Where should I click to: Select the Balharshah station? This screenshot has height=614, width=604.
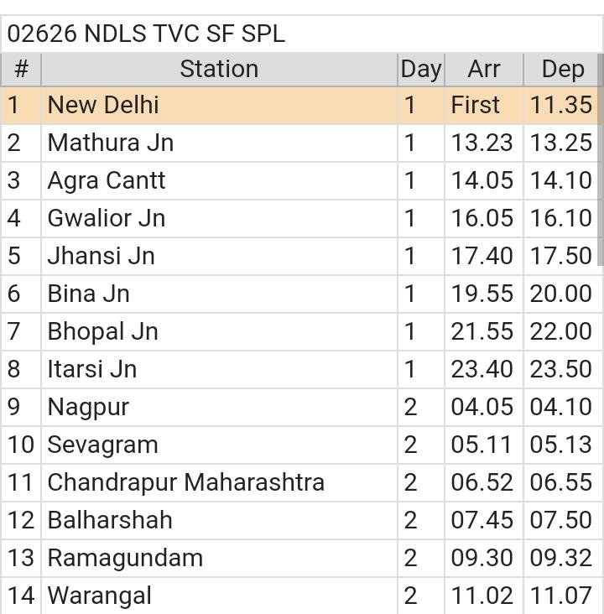click(x=110, y=520)
